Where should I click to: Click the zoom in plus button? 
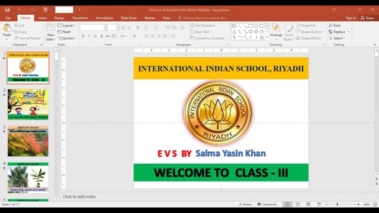(x=358, y=204)
